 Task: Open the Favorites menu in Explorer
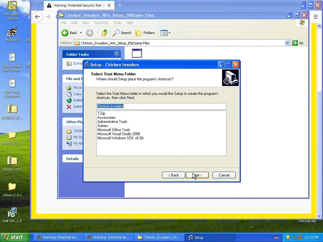(x=101, y=23)
